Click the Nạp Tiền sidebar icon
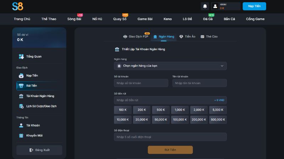This screenshot has height=159, width=284. [21, 76]
